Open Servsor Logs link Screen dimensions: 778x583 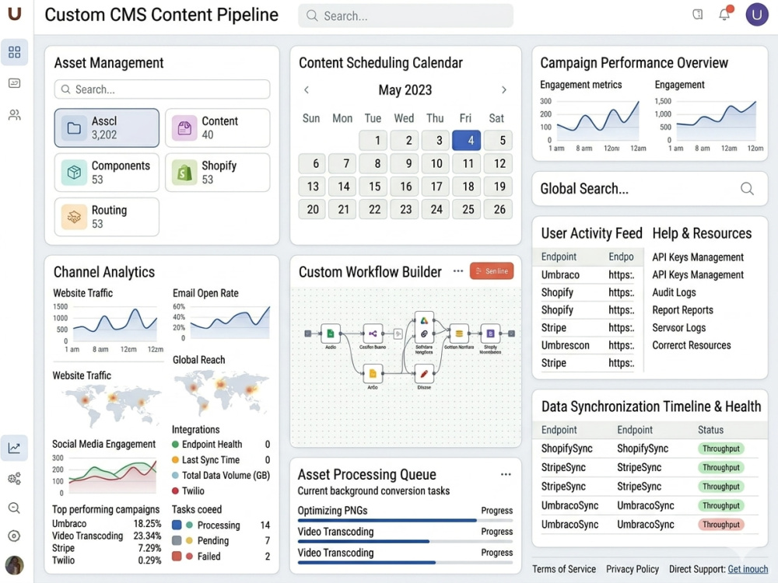(678, 328)
